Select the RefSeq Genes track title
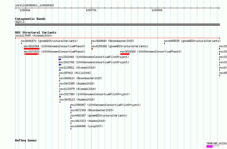 coord(26,140)
